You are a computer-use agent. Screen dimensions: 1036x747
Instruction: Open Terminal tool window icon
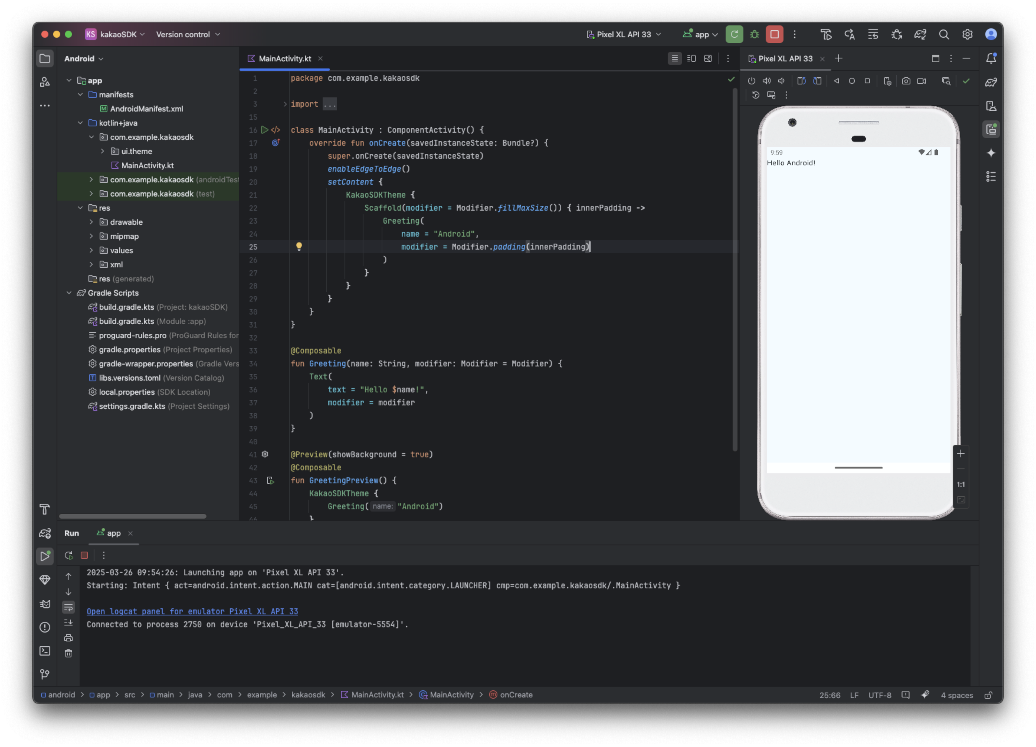point(45,651)
